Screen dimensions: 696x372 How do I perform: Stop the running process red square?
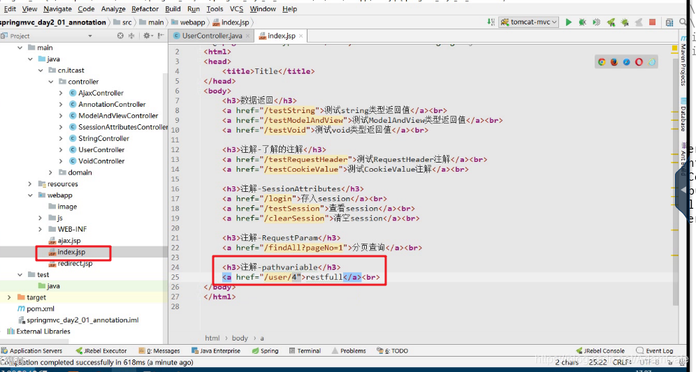652,22
